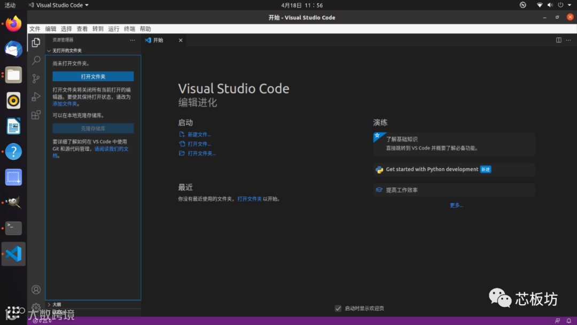Open system menu dropdown arrow in top bar
577x325 pixels.
[x=570, y=5]
